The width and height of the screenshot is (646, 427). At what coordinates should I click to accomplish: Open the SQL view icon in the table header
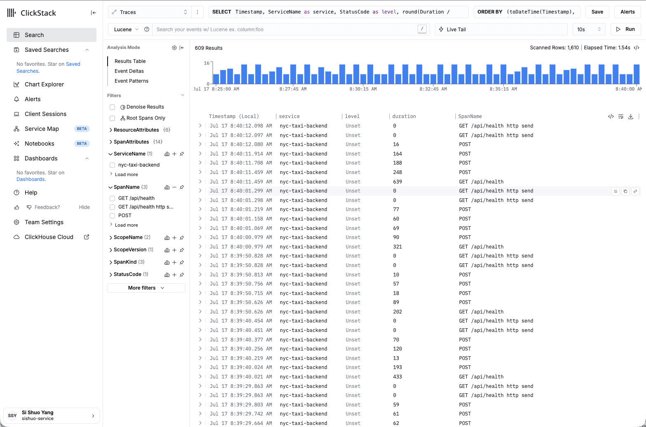(x=611, y=116)
